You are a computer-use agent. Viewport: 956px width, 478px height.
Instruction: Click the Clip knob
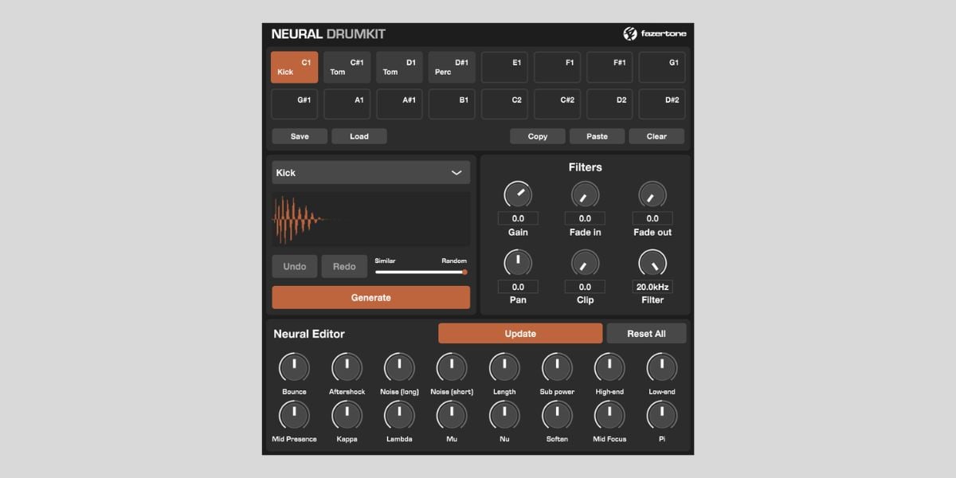[585, 262]
